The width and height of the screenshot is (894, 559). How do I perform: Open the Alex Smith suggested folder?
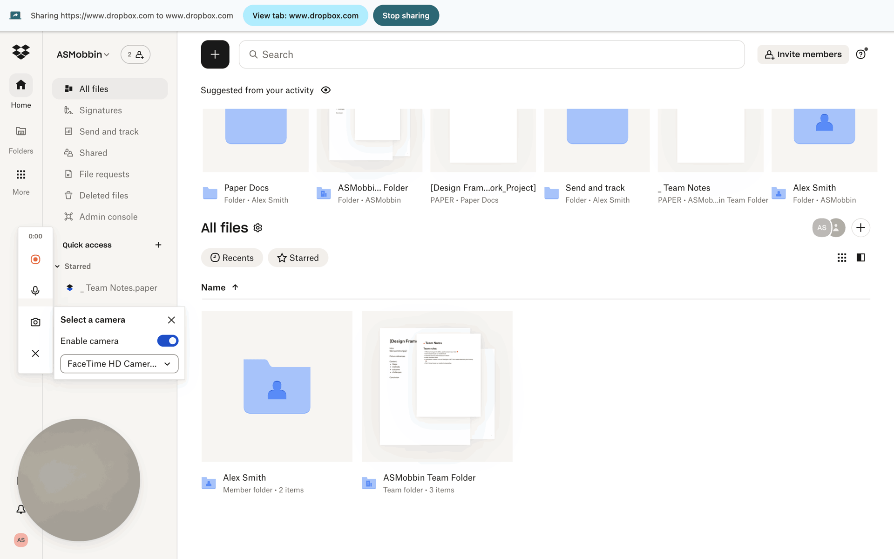pyautogui.click(x=824, y=157)
